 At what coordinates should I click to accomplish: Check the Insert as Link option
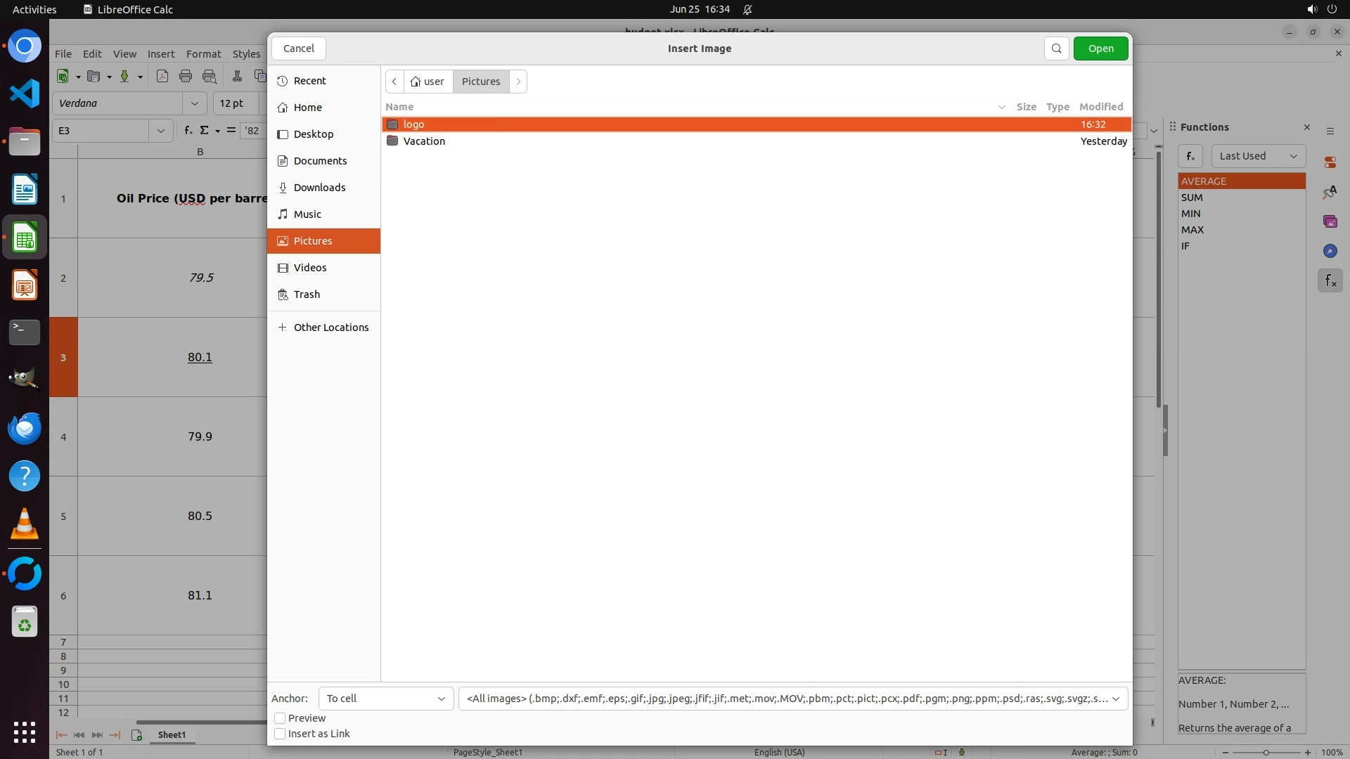[x=280, y=734]
